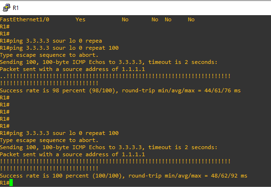Click the R1 window title text
This screenshot has height=187, width=271.
click(x=16, y=8)
